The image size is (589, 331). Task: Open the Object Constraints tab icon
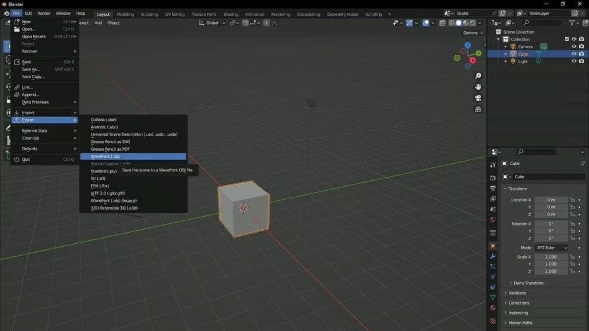point(493,287)
